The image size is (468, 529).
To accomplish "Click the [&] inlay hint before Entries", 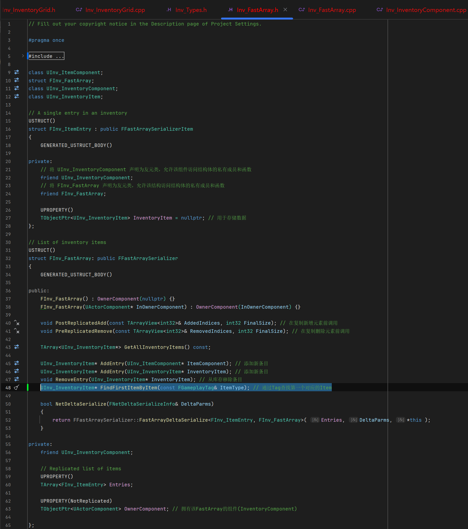I will coord(315,420).
